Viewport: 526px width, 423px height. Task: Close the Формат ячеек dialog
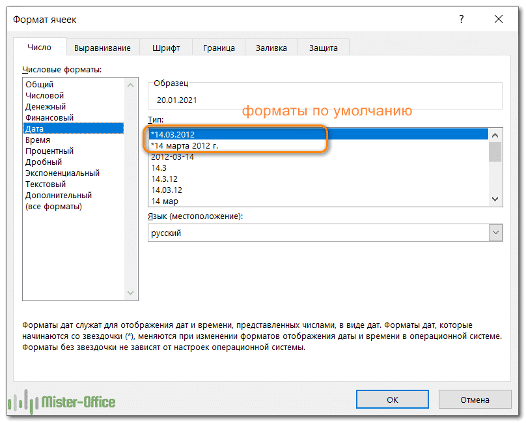pos(498,20)
